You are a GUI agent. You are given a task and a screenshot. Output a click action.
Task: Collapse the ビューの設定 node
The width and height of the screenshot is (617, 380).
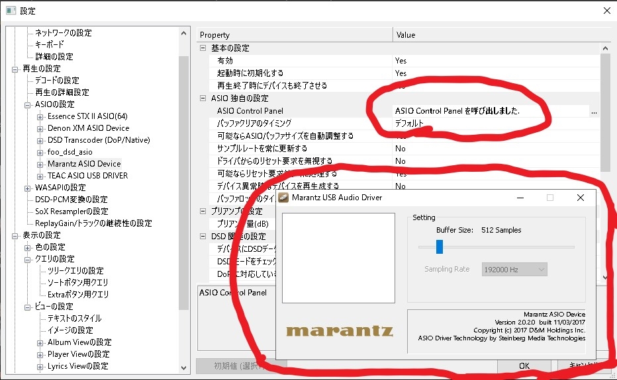28,307
